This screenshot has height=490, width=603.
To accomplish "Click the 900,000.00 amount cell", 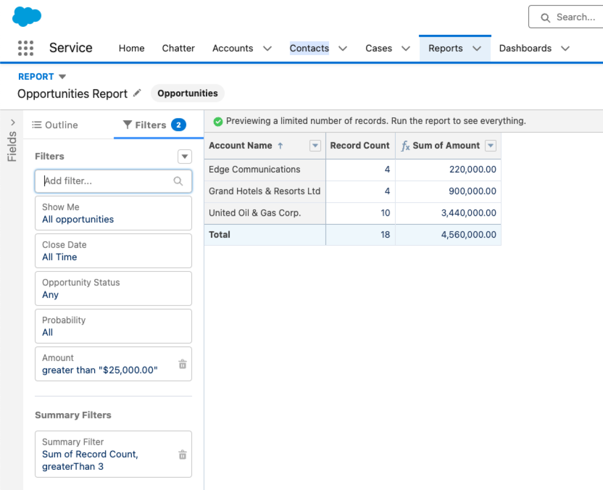I will [448, 191].
